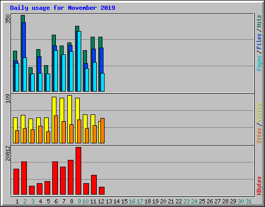Click the Files legend label
The height and width of the screenshot is (207, 265).
click(259, 41)
